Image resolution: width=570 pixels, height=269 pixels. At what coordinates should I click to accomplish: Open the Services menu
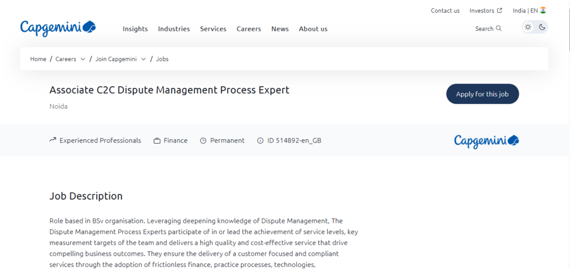[213, 29]
